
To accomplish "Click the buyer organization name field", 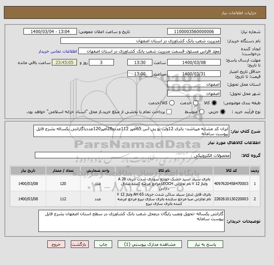I will (141, 41).
